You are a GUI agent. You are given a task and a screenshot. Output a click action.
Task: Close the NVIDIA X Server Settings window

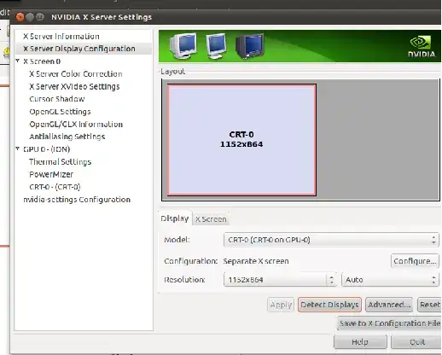[20, 17]
